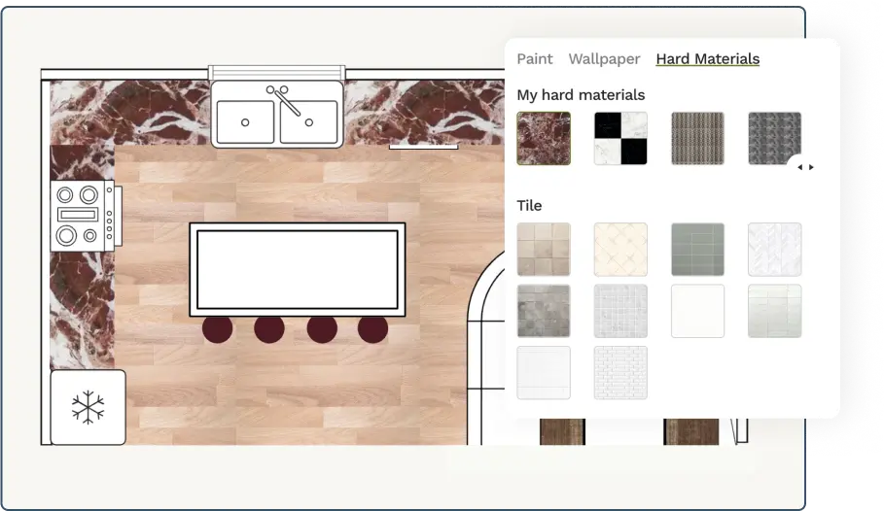Apply the beige square tile
Screen dimensions: 884x511
point(544,250)
